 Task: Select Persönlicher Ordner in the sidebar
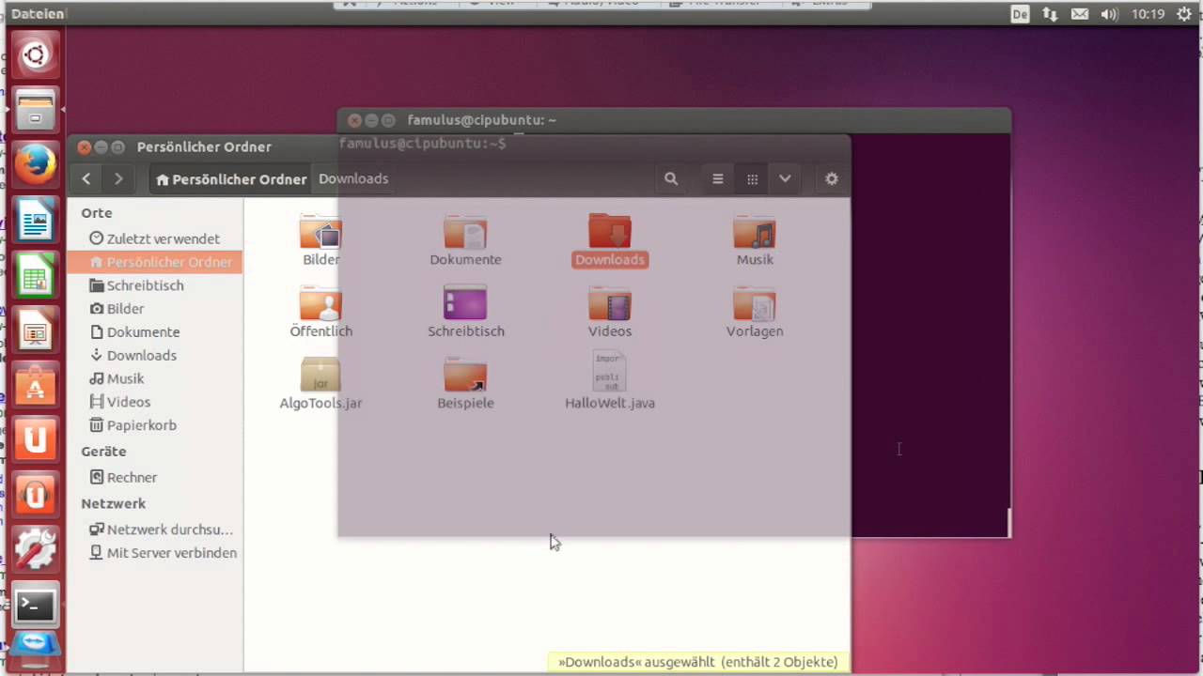(x=155, y=262)
